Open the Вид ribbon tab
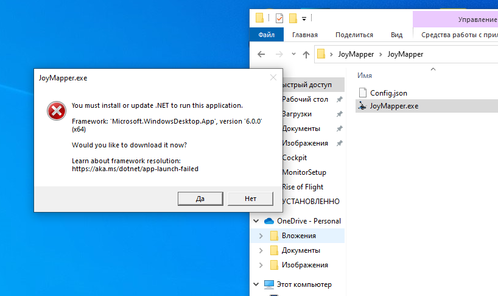 (x=397, y=35)
